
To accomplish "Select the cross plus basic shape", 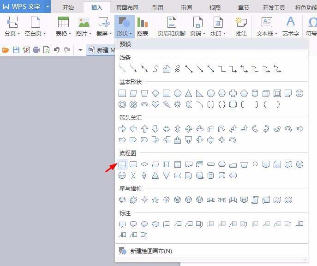I will 233,93.
